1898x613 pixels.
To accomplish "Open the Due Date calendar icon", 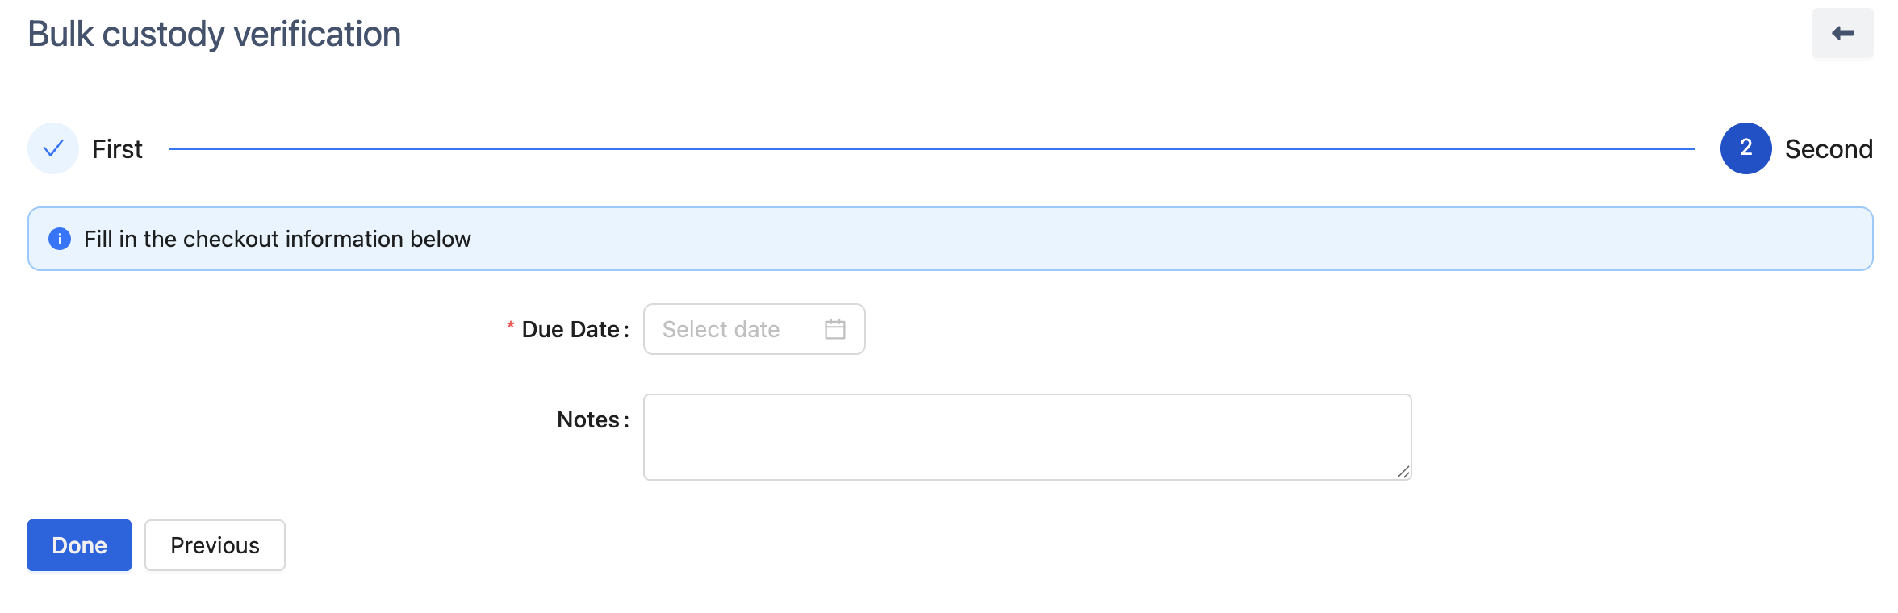I will coord(835,329).
